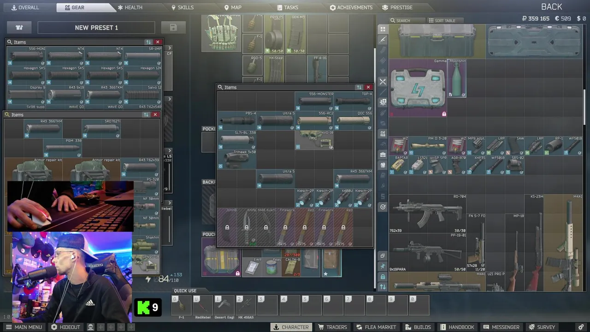Go to the HIDEOUT
Screen dimensions: 590x332
point(65,327)
